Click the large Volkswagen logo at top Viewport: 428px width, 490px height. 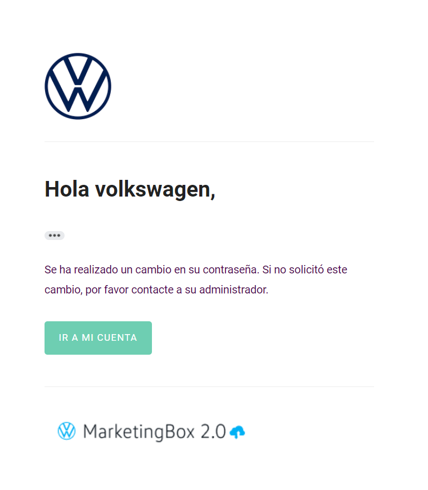click(78, 86)
